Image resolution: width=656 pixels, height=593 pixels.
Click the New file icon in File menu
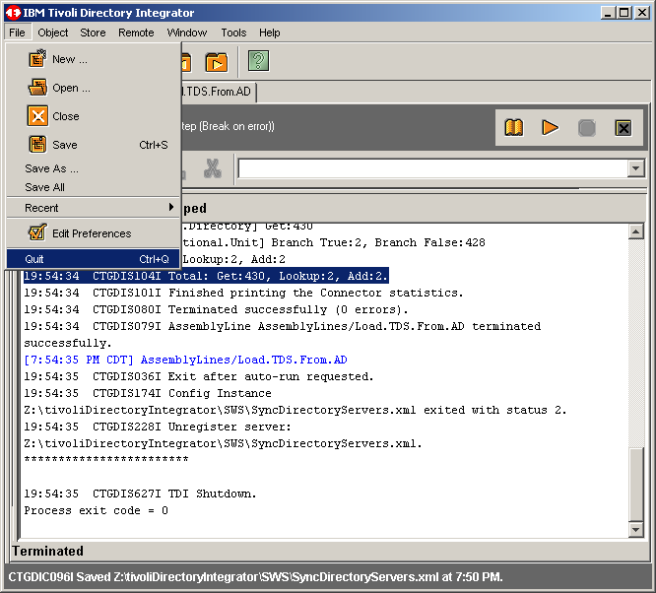pyautogui.click(x=37, y=59)
